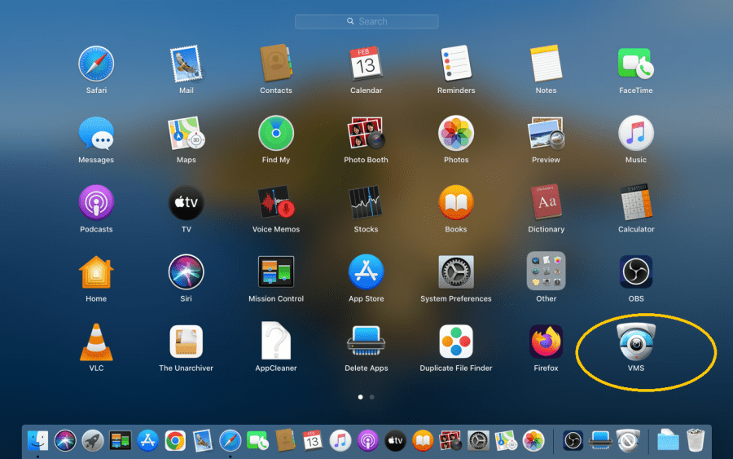Launch Voice Memos app
The image size is (733, 459).
pyautogui.click(x=276, y=203)
